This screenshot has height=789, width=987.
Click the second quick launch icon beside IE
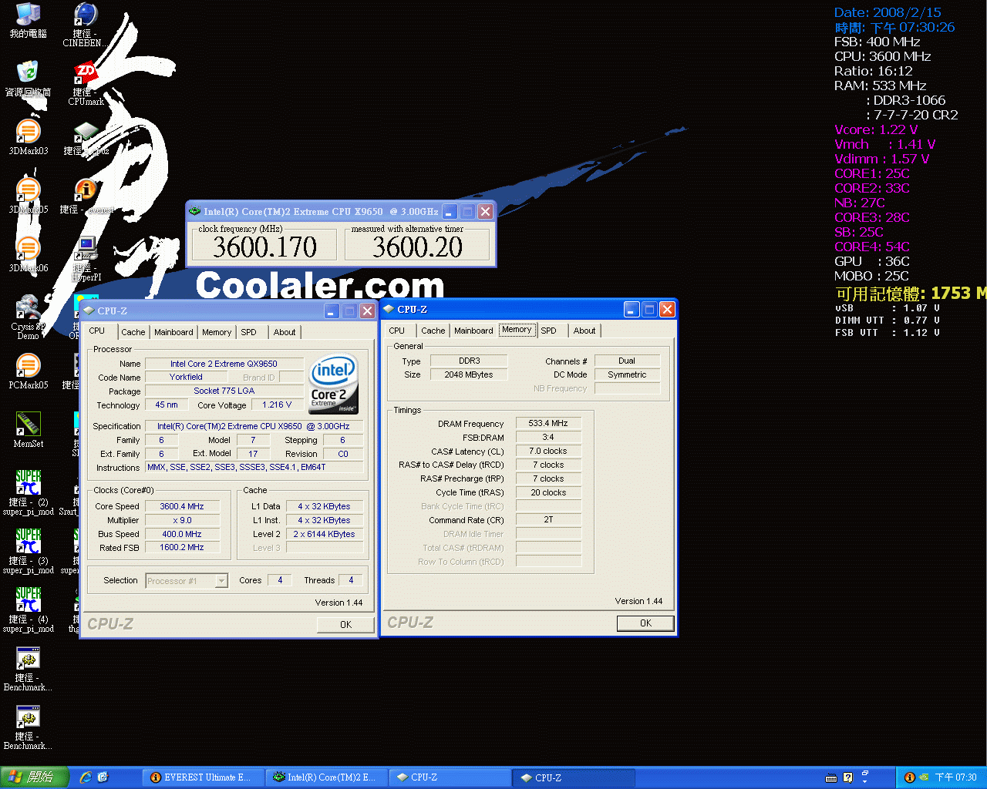click(103, 777)
